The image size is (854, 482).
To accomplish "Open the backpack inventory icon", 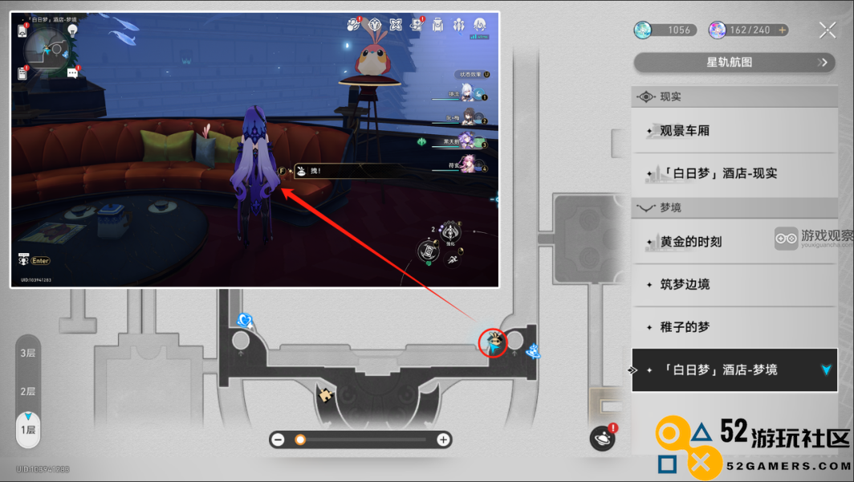I will 438,25.
